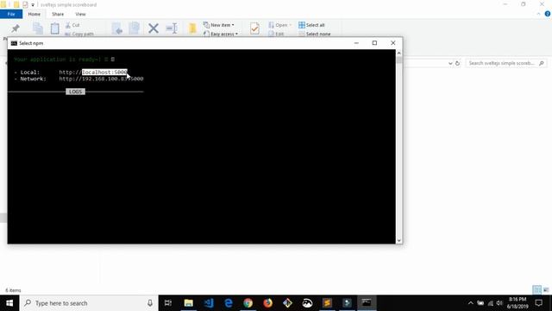Click the Network URL 192.168.100.8:5000

point(101,79)
